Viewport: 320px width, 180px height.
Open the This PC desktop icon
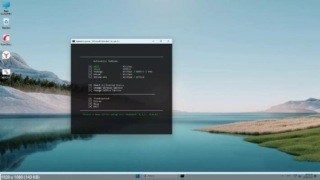click(x=6, y=8)
